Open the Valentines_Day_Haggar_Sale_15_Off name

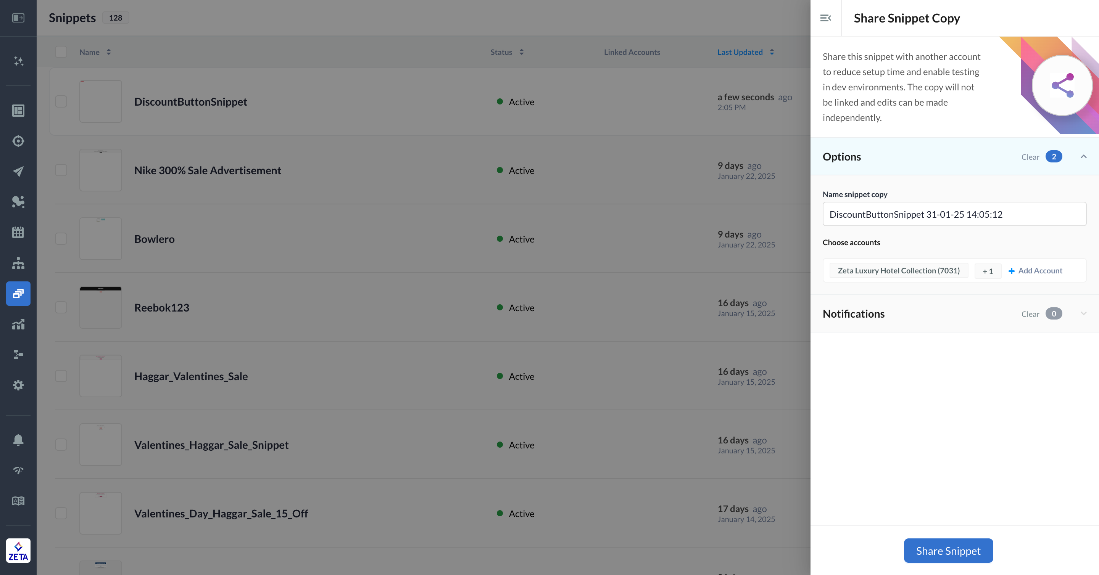221,513
